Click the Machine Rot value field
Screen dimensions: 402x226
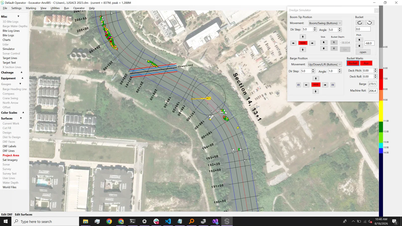coord(373,91)
